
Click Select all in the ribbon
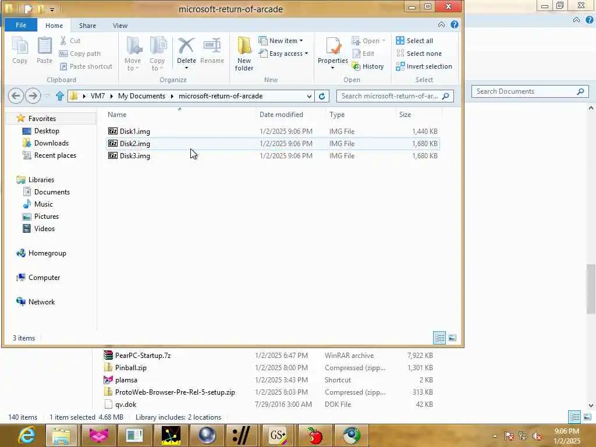coord(414,41)
